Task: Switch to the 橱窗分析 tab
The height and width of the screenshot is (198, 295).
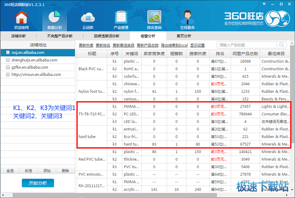Action: point(148,36)
